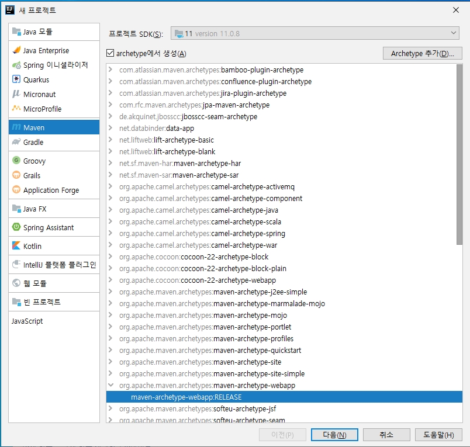Open the project SDK dropdown
This screenshot has height=447, width=470.
coord(454,33)
